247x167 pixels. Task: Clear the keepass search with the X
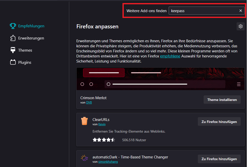[x=240, y=11]
